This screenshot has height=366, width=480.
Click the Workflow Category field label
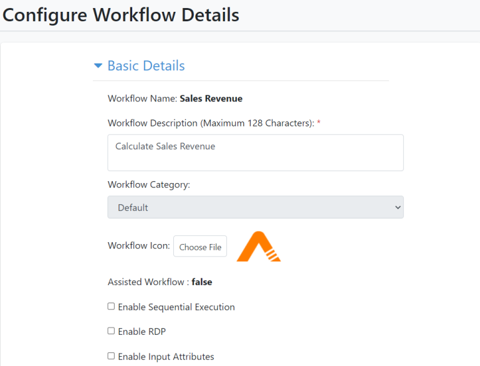[x=149, y=185]
